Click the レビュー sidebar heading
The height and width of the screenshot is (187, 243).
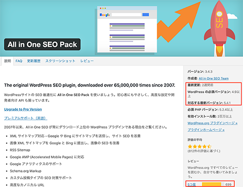click(193, 161)
